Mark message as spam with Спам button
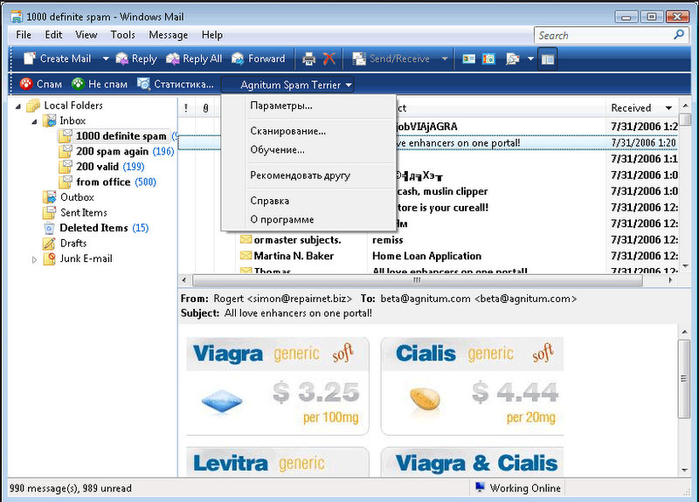The width and height of the screenshot is (699, 502). pyautogui.click(x=40, y=84)
